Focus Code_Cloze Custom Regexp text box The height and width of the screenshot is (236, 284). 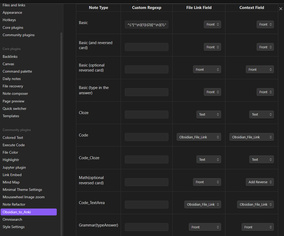tap(146, 159)
